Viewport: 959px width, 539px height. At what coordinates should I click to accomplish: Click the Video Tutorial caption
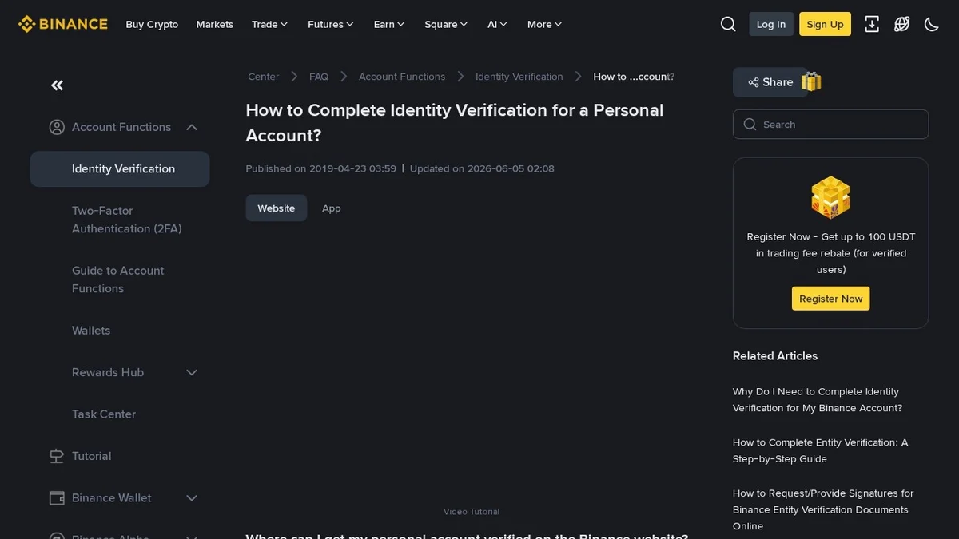[x=472, y=512]
